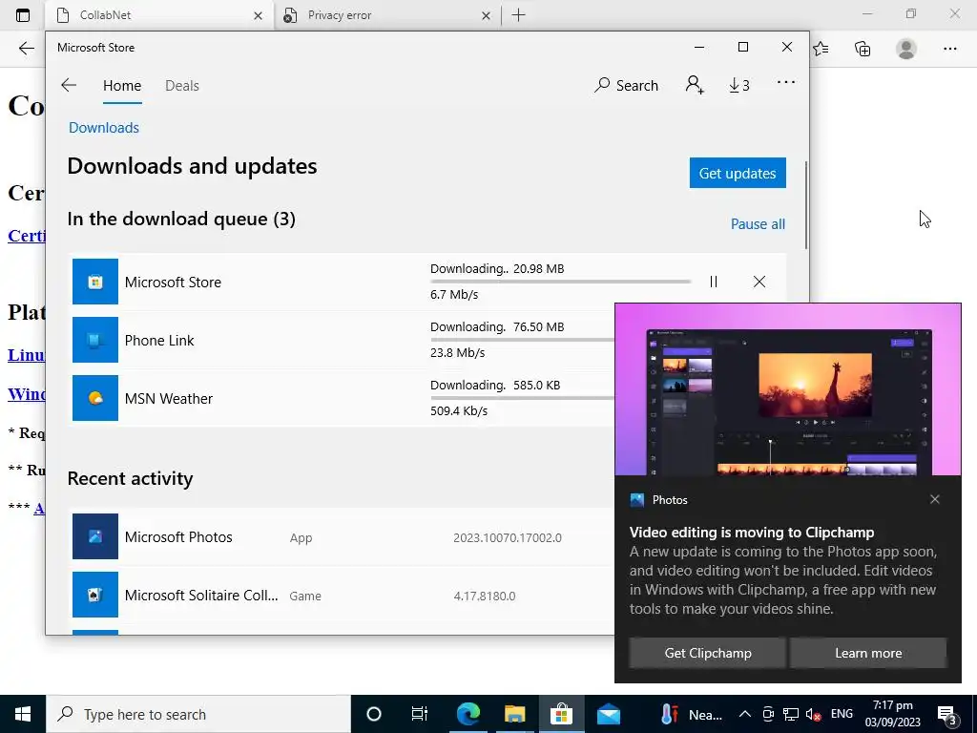This screenshot has height=733, width=977.
Task: Click the Microsoft Photos row name
Action: (x=178, y=536)
